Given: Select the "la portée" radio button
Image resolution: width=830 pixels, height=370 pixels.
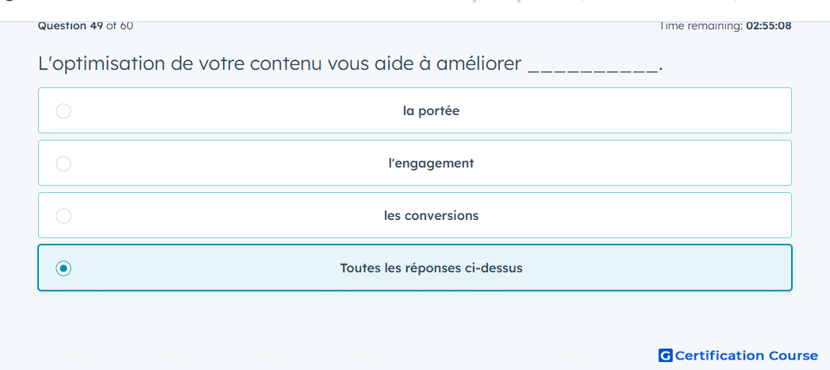Looking at the screenshot, I should (63, 111).
